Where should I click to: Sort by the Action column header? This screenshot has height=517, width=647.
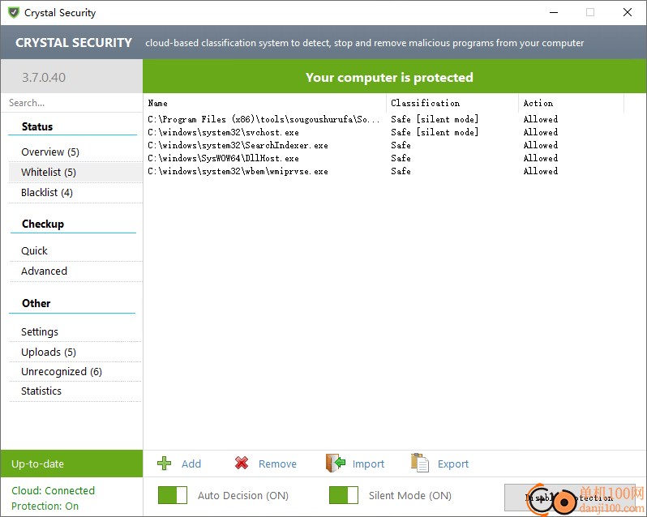[x=571, y=103]
